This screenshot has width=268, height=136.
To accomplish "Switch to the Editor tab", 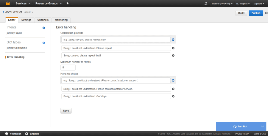I will click(12, 20).
